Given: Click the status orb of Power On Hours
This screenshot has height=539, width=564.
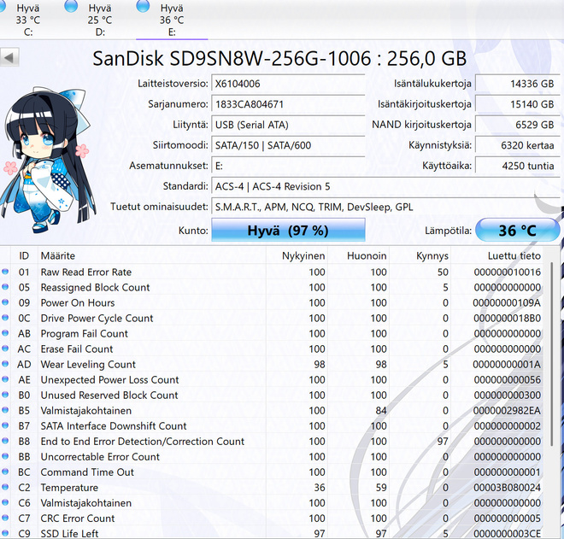Looking at the screenshot, I should (5, 302).
